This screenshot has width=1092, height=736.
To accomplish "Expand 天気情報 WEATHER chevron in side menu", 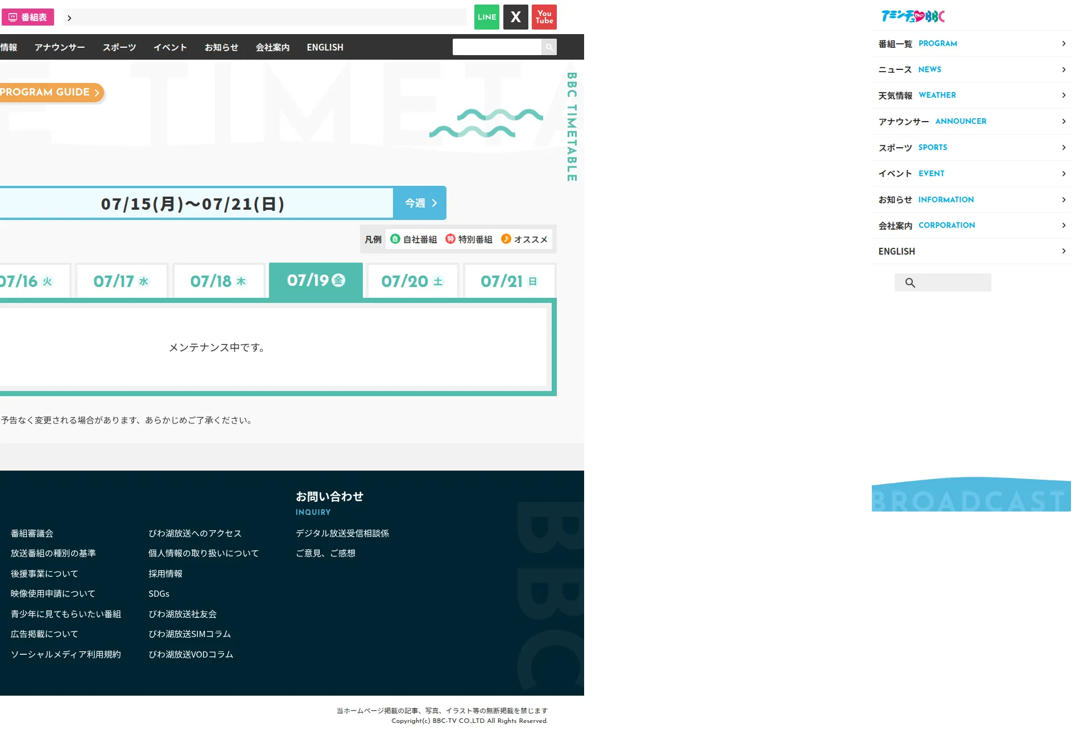I will click(1064, 95).
